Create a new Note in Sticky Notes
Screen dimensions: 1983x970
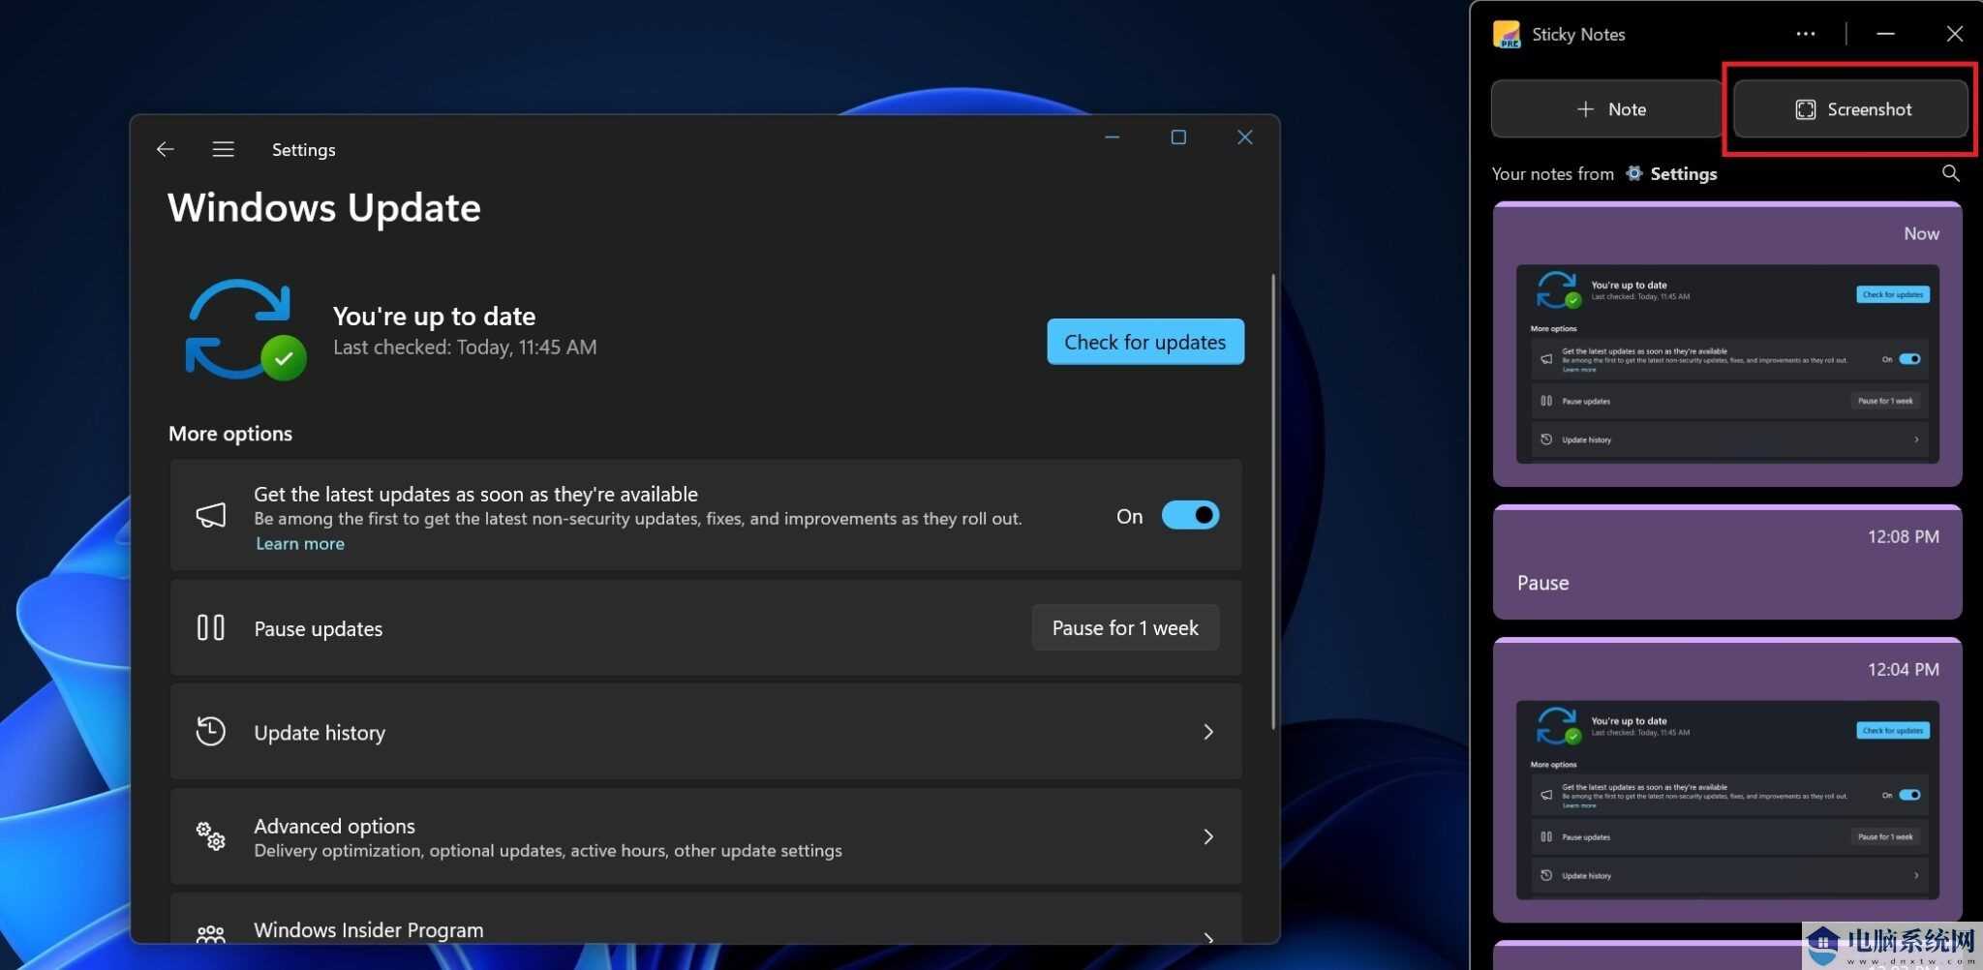coord(1606,109)
